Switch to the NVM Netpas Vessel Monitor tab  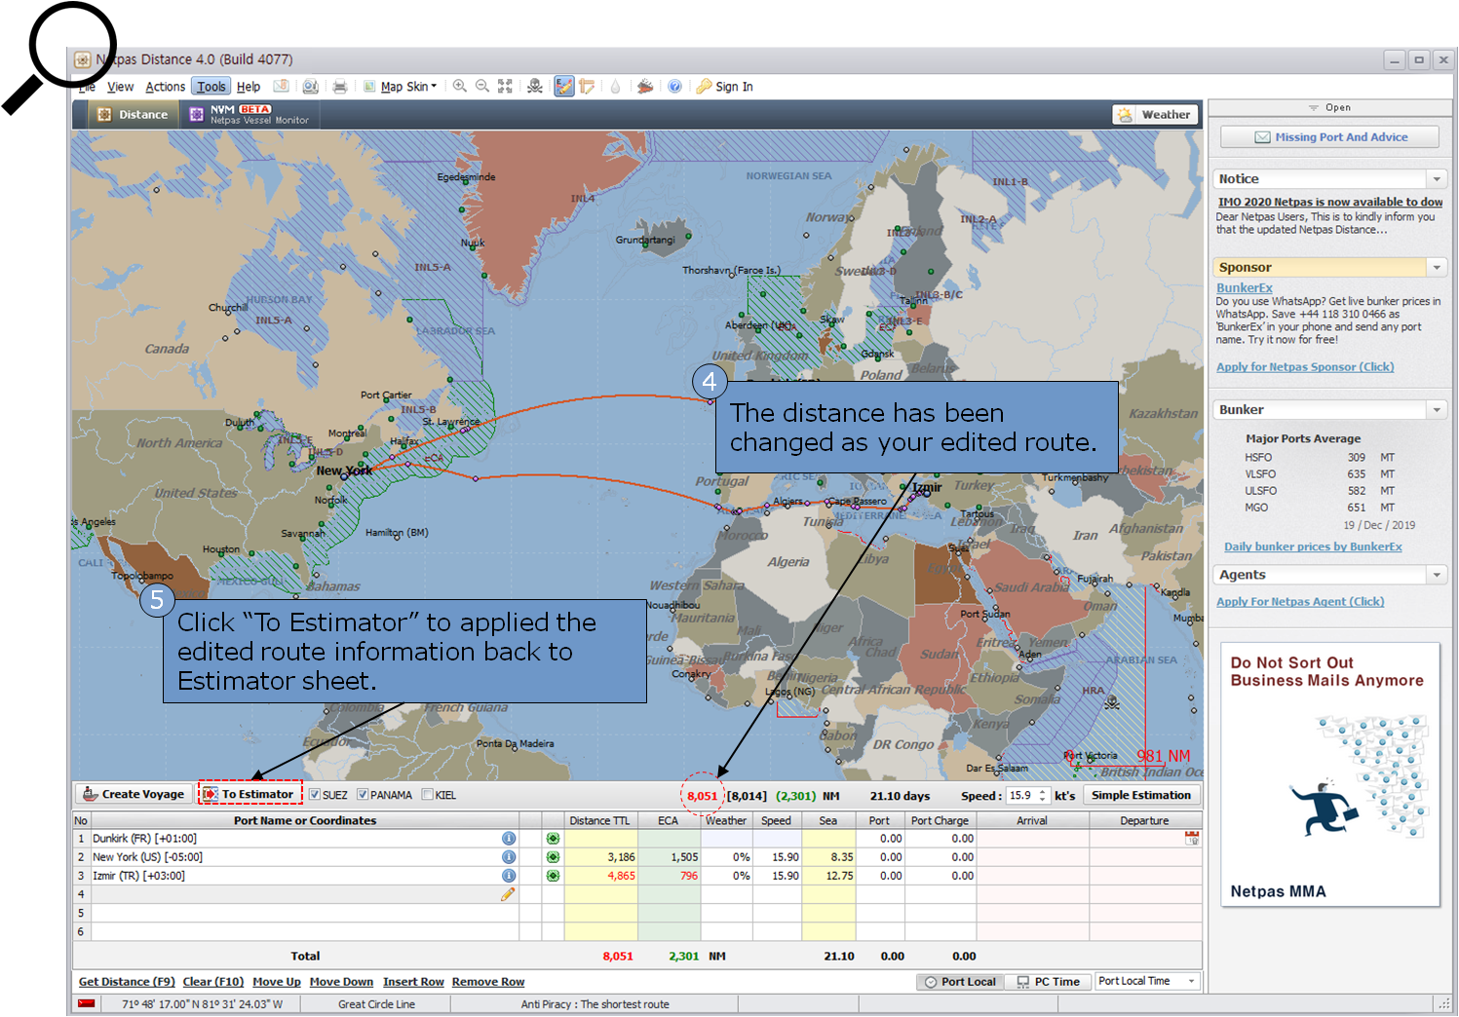pos(250,115)
